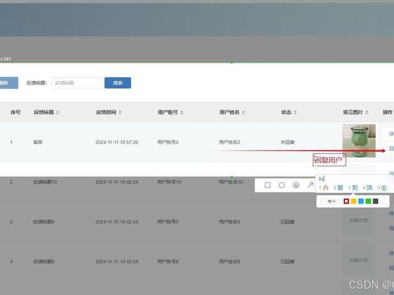Open the 中 text size dropdown
394x295 pixels.
click(331, 201)
